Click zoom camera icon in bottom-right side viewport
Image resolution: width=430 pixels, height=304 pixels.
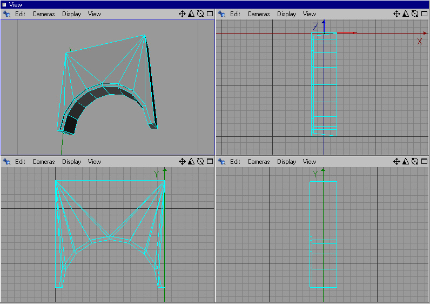pos(406,162)
